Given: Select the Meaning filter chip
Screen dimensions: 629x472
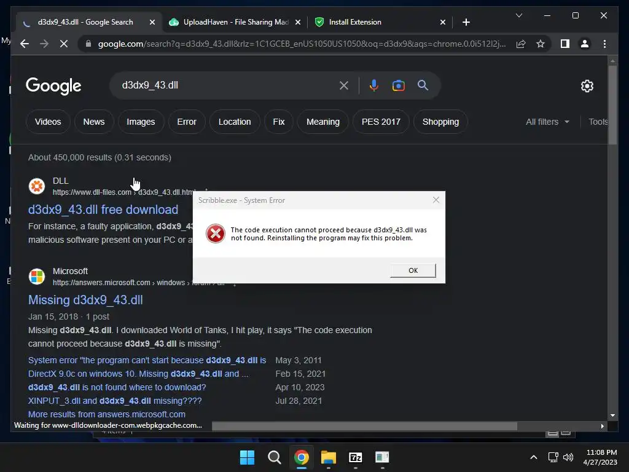Looking at the screenshot, I should (x=323, y=122).
